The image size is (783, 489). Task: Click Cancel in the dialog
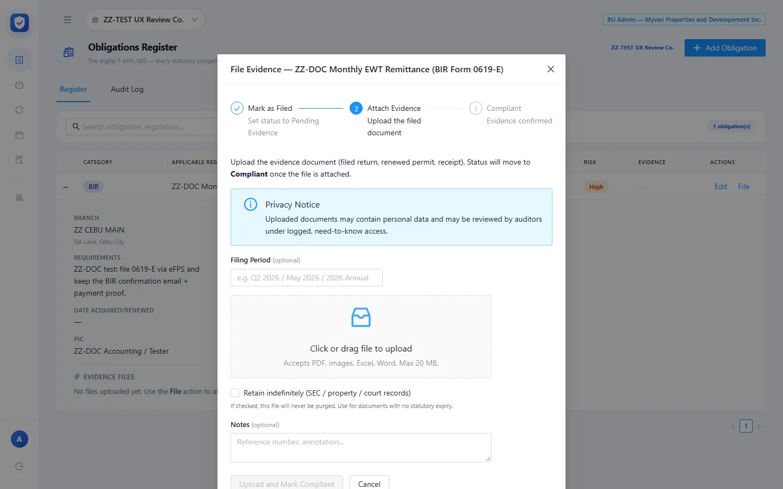pos(369,484)
